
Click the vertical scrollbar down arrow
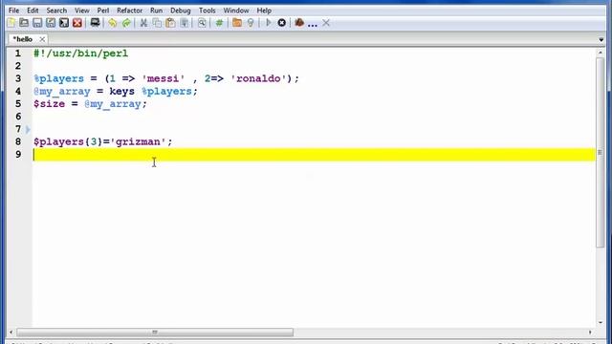pos(601,323)
